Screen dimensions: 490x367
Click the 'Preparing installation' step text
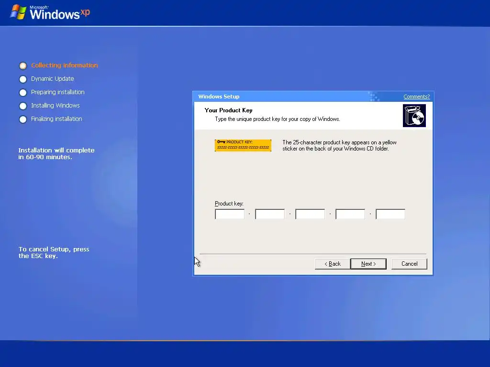pos(58,92)
